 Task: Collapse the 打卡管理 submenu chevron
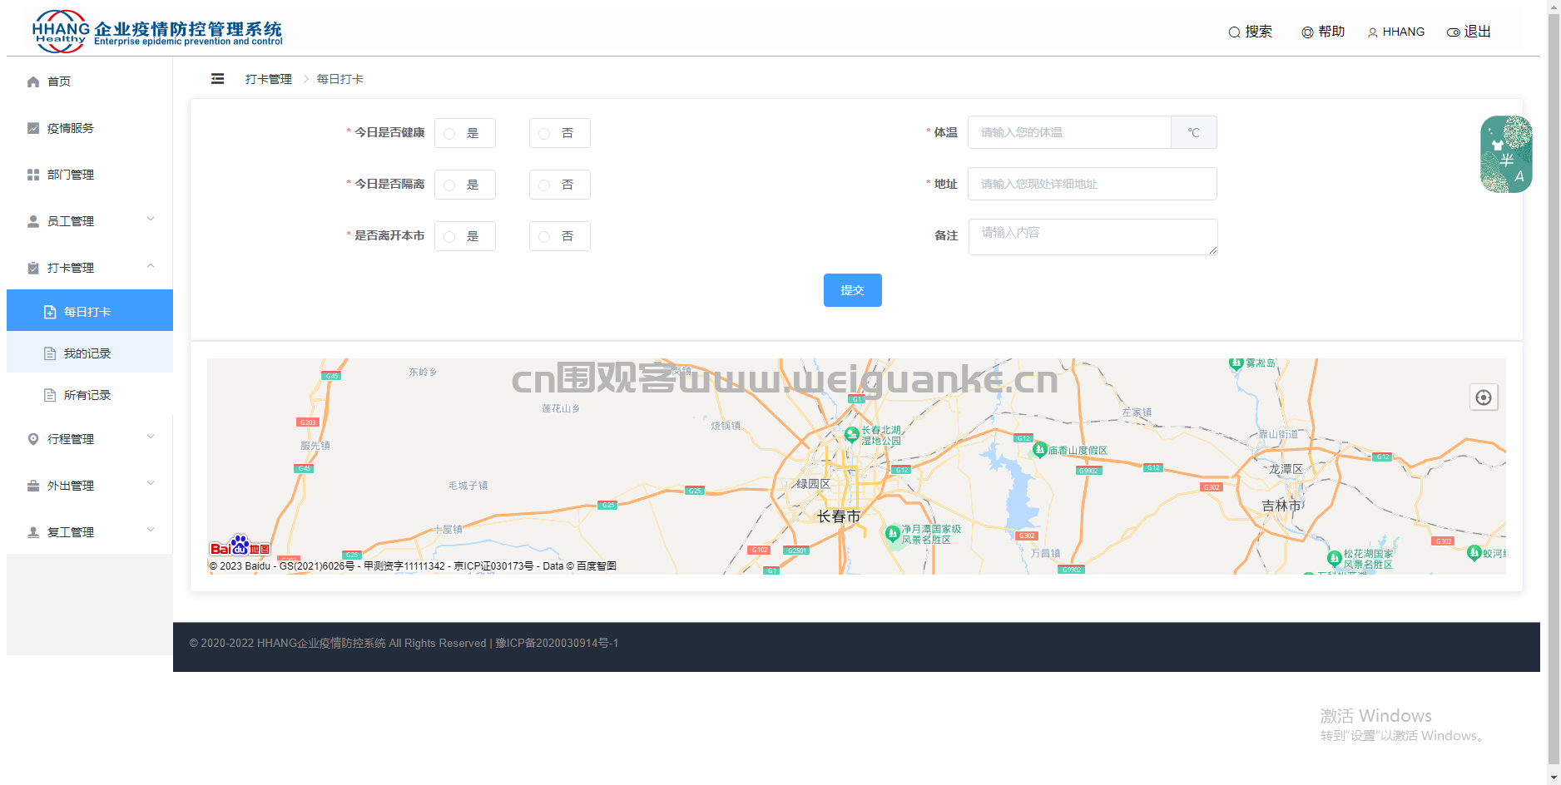(x=151, y=266)
